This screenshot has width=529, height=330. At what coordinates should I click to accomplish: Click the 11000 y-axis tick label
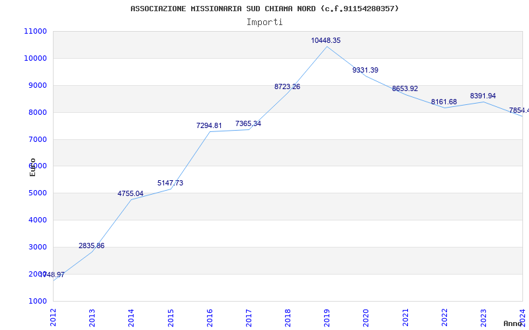(36, 31)
